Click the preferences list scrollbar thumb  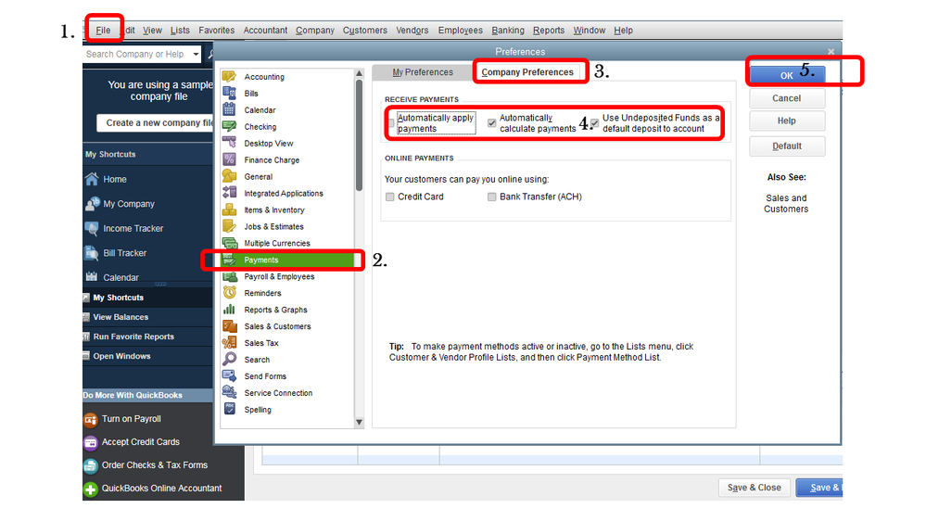pos(359,134)
